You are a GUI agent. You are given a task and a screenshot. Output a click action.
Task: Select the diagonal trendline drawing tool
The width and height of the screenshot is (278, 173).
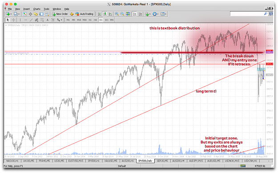click(x=31, y=20)
